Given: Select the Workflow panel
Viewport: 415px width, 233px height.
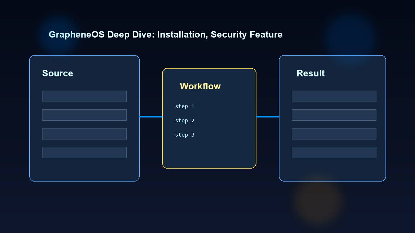Looking at the screenshot, I should pyautogui.click(x=209, y=118).
